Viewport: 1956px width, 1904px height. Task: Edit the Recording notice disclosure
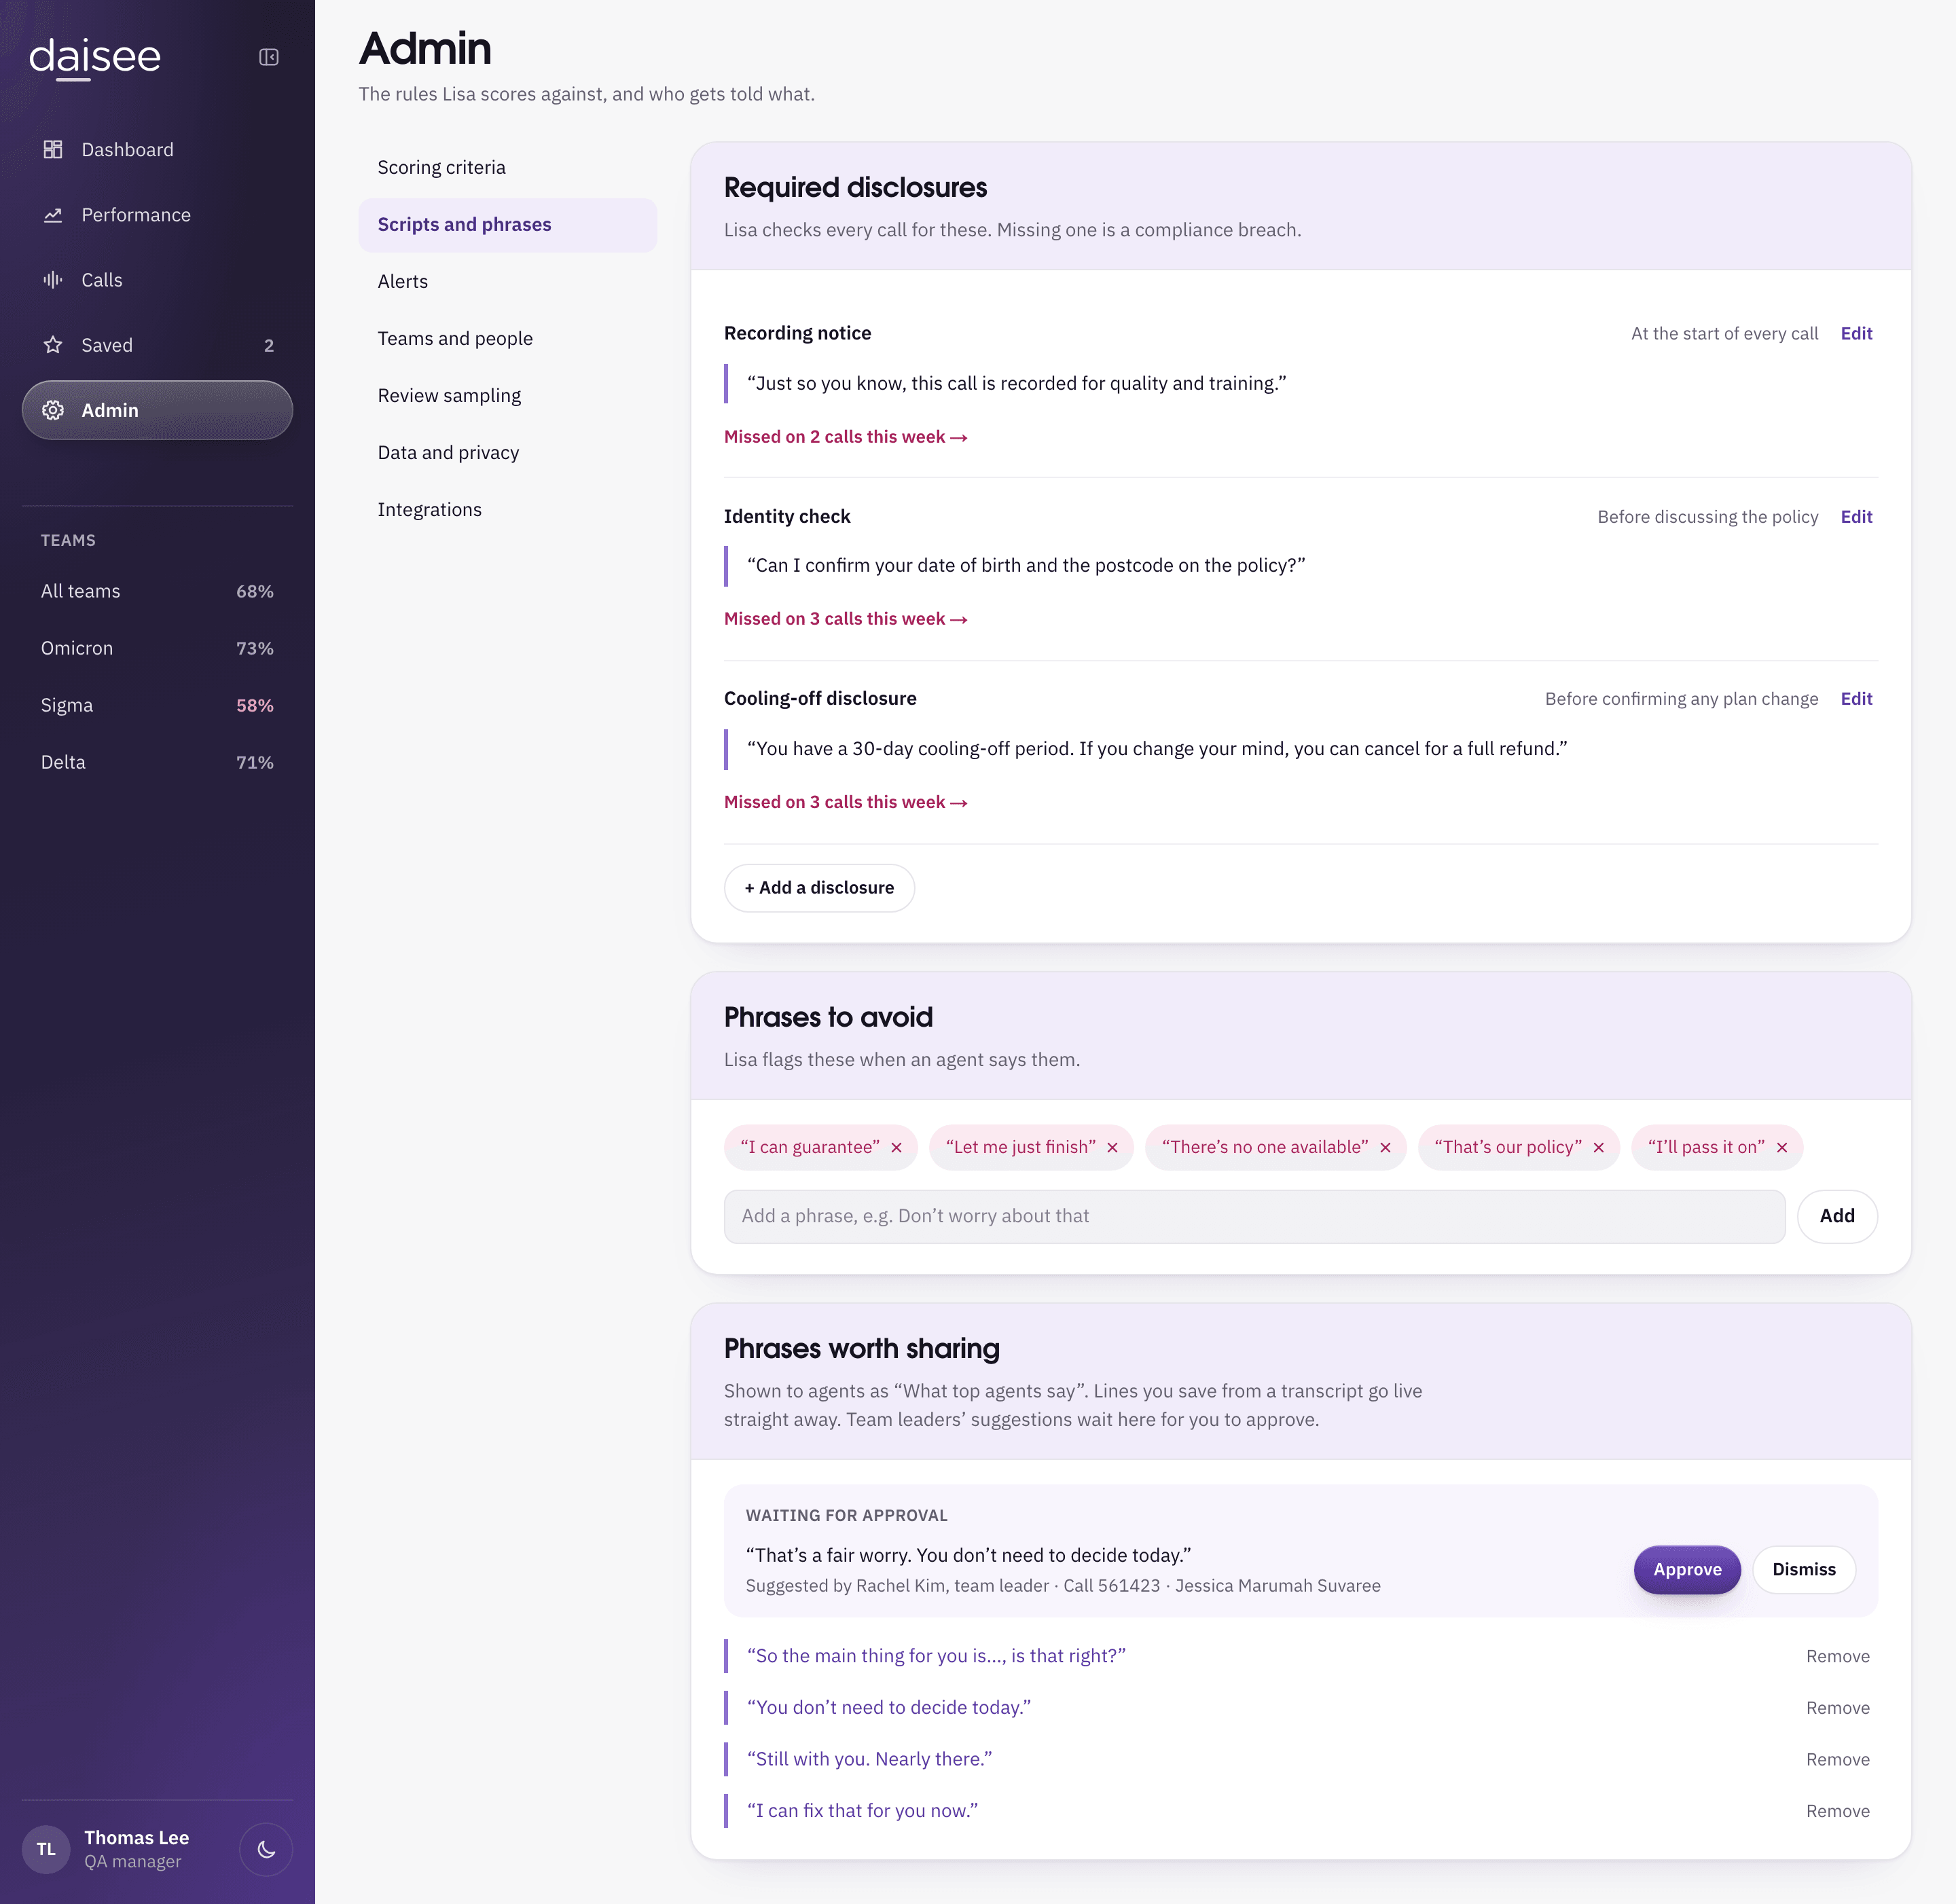(1856, 333)
